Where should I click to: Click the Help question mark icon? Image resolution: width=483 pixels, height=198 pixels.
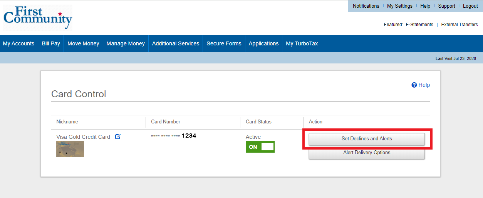click(414, 85)
